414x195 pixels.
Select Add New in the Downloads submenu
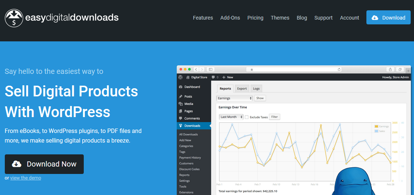click(x=185, y=140)
